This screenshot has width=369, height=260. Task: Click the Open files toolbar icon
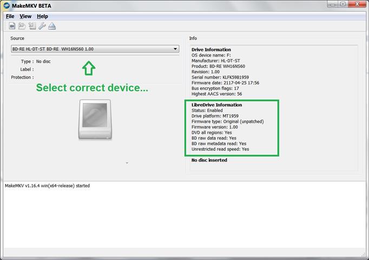(12, 26)
